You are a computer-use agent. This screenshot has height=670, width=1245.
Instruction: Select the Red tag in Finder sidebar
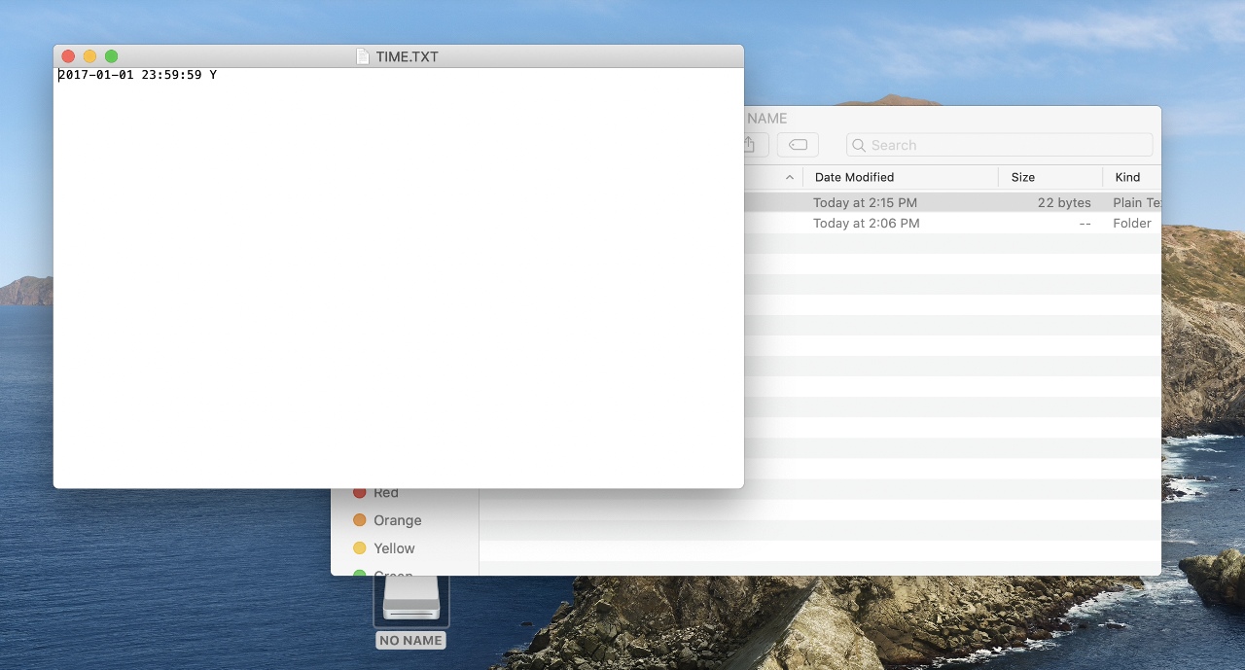386,493
